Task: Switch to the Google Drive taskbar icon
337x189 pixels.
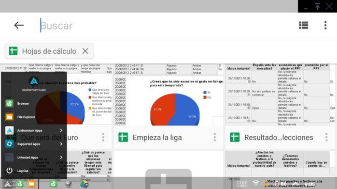Action: coord(84,184)
